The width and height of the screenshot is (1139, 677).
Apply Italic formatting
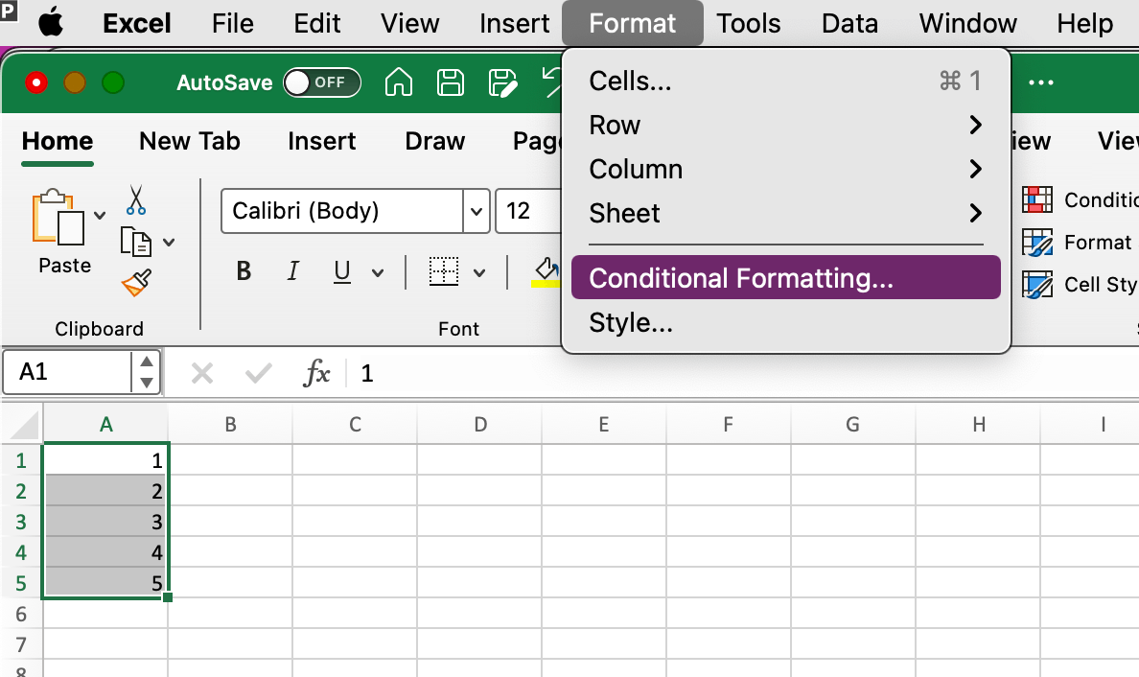coord(293,271)
